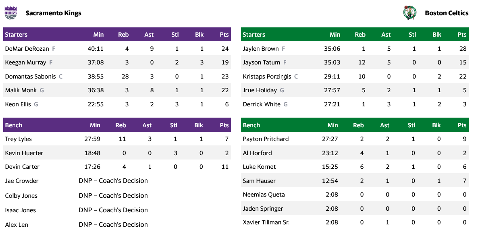Click the Boston Celtics logo icon

coord(409,13)
